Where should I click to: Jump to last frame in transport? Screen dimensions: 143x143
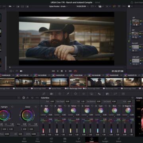pyautogui.click(x=70, y=71)
